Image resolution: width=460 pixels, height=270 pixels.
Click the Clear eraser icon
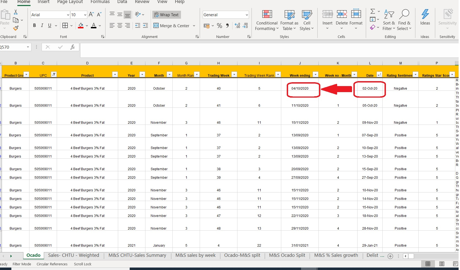coord(373,27)
